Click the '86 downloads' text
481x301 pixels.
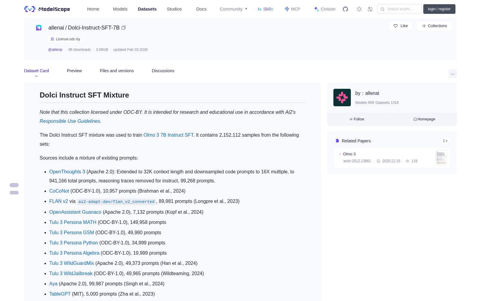pos(79,50)
